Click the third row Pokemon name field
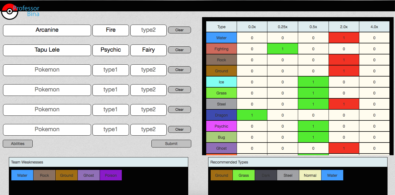The width and height of the screenshot is (395, 195). (47, 70)
